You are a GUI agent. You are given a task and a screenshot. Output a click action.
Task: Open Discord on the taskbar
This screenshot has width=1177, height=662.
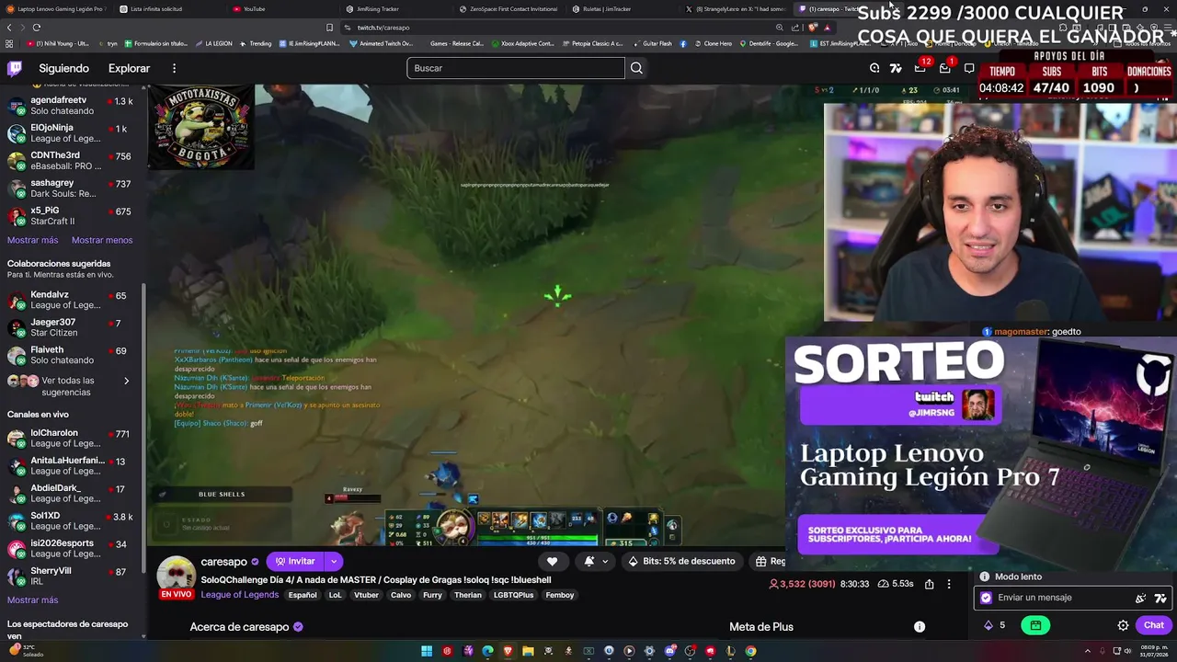click(x=669, y=651)
